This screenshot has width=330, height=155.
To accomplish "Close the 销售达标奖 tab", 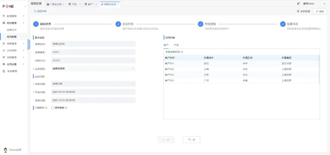I will [118, 4].
